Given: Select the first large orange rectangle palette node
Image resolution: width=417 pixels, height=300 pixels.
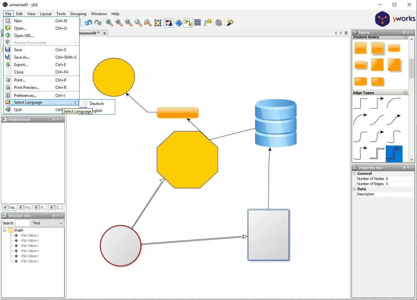Looking at the screenshot, I should 361,48.
